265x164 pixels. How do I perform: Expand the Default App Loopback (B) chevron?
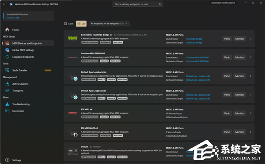click(x=251, y=95)
